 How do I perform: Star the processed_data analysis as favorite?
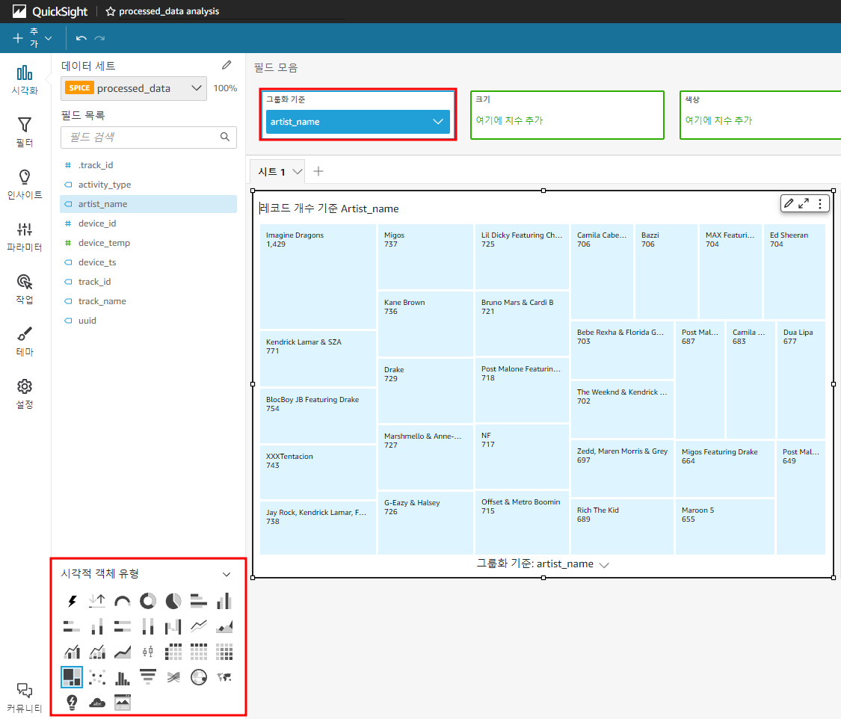coord(111,11)
